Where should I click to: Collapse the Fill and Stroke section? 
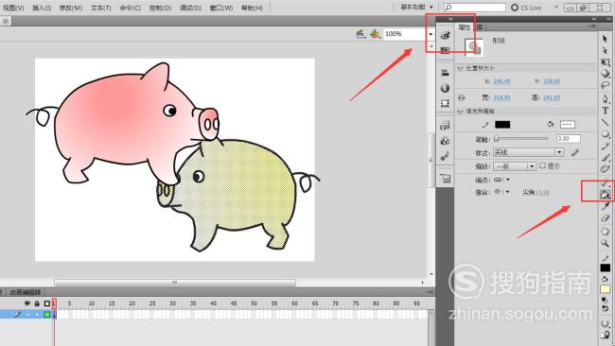tap(461, 112)
